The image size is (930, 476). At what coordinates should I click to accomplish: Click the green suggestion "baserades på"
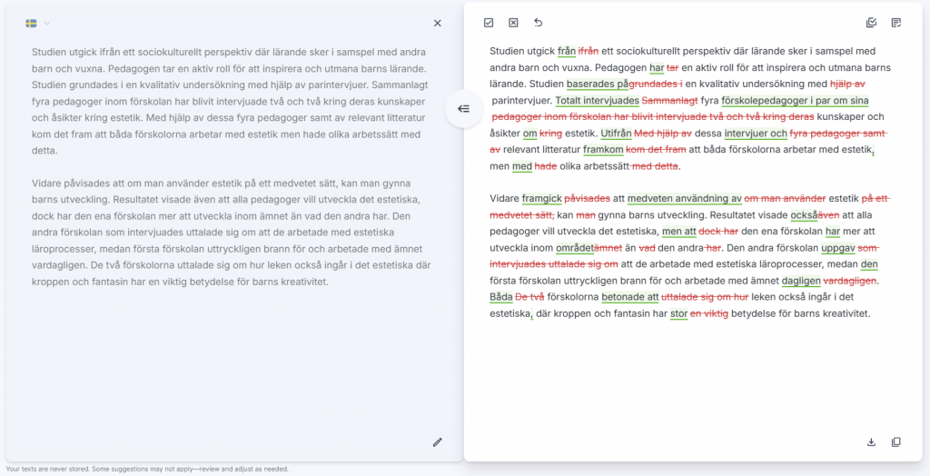(599, 84)
